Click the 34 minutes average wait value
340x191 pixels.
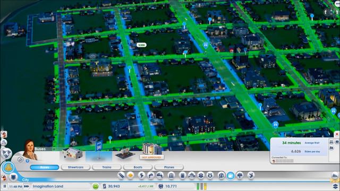pos(292,143)
